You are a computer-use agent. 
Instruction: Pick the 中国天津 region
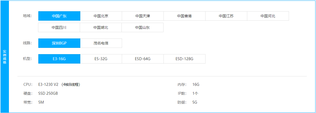pyautogui.click(x=143, y=16)
